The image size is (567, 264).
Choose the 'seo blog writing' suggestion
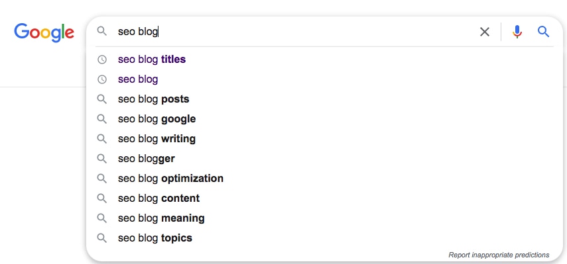(157, 139)
